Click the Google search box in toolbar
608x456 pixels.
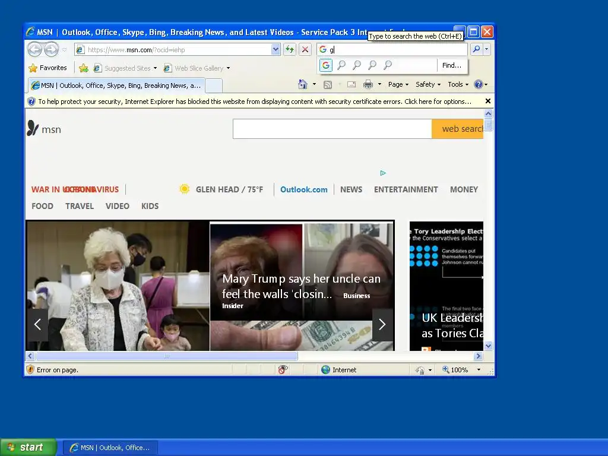392,49
